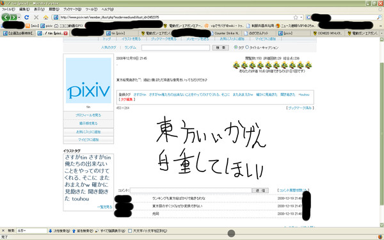Toggle すべて強調表示 highlight all

111,230
